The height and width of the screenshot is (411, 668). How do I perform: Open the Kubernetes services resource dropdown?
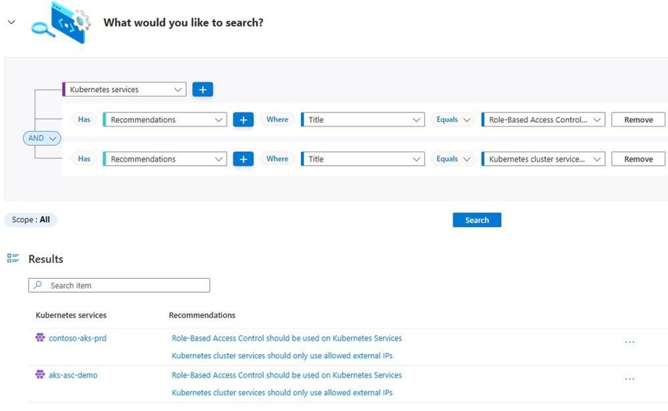[x=124, y=89]
